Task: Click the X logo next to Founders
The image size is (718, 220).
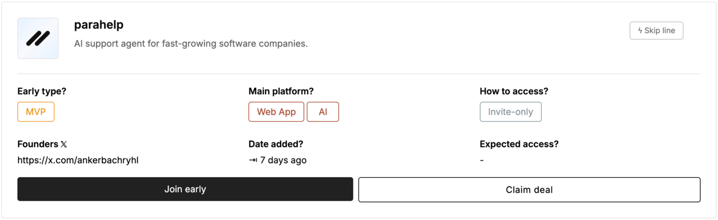Action: (x=64, y=144)
